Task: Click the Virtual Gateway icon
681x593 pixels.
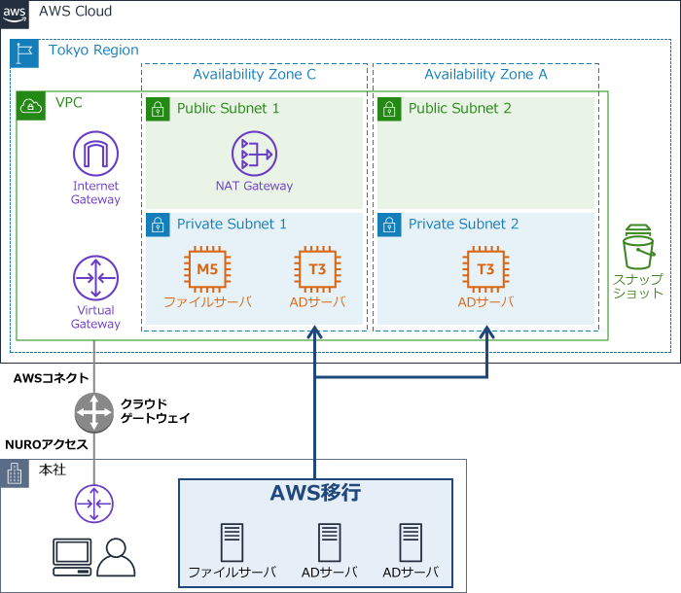Action: pos(95,279)
